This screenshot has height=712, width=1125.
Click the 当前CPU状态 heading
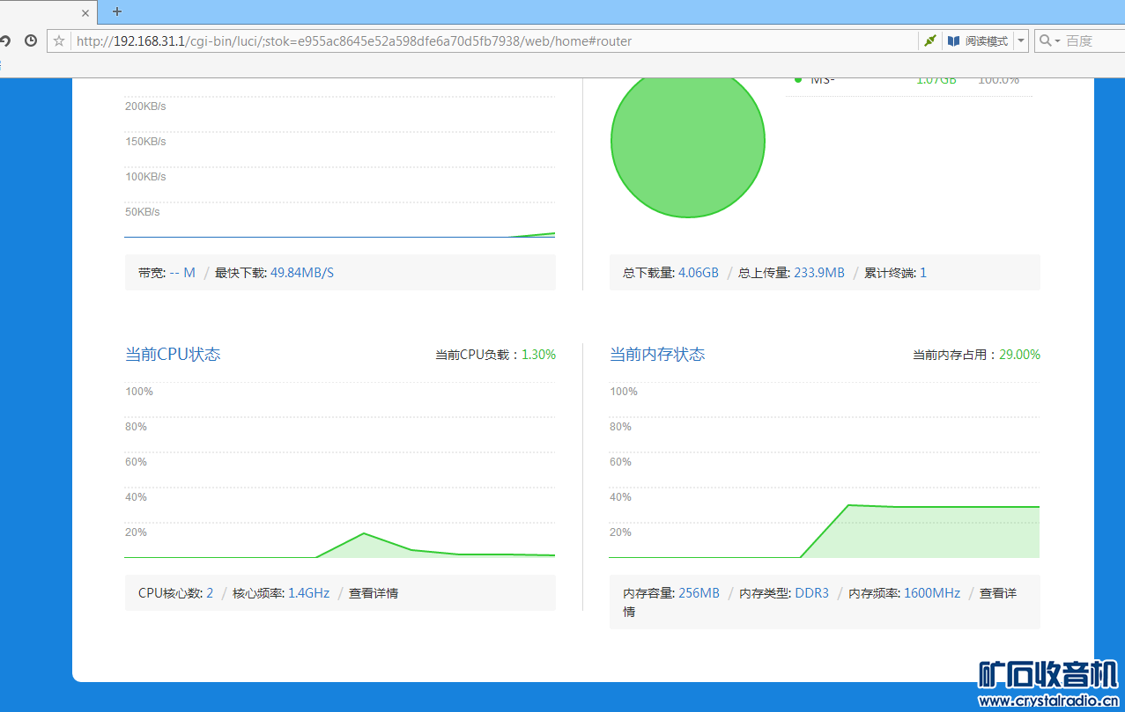point(173,354)
